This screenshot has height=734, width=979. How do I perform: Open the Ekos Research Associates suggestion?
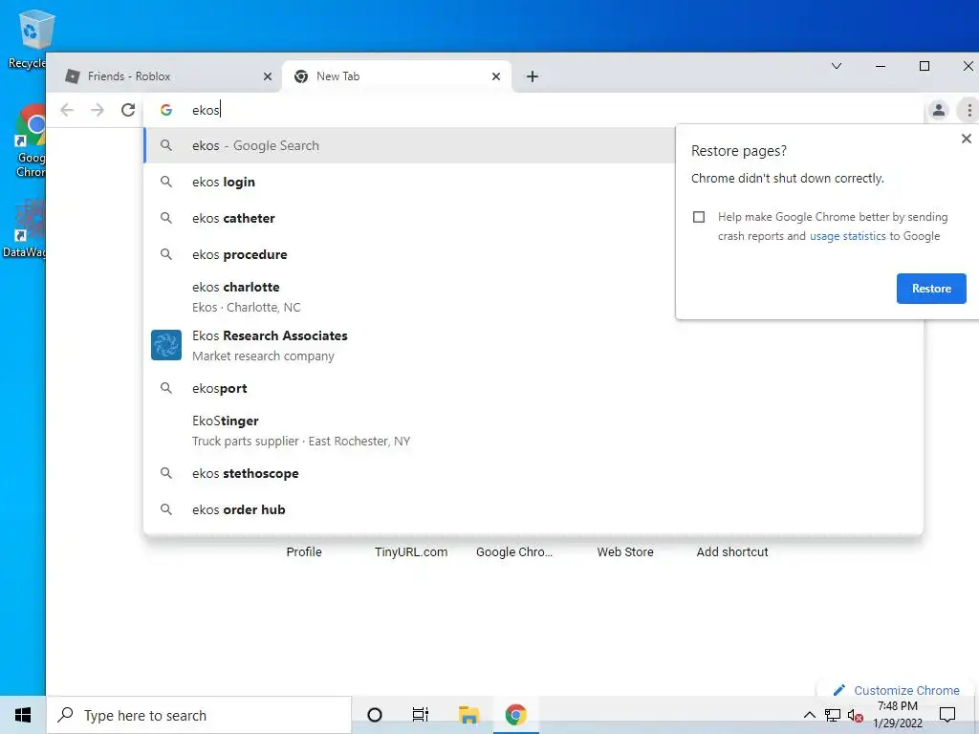(x=533, y=345)
